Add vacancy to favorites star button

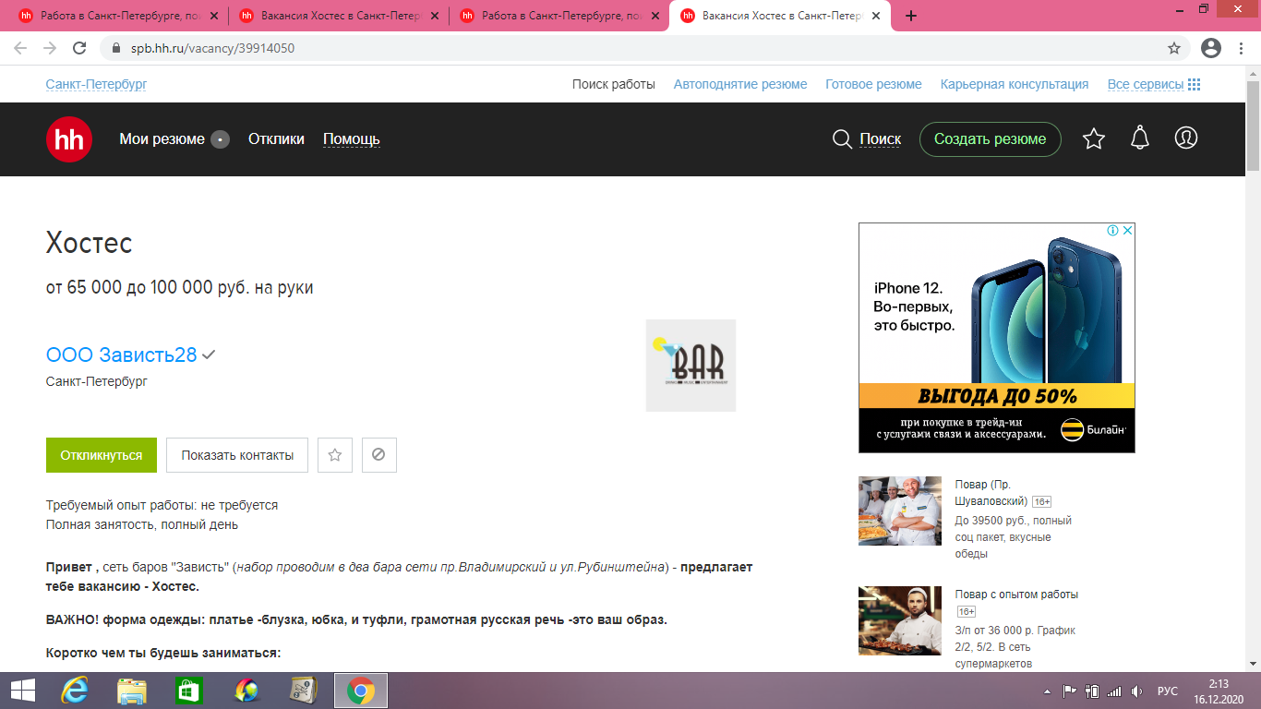tap(335, 455)
